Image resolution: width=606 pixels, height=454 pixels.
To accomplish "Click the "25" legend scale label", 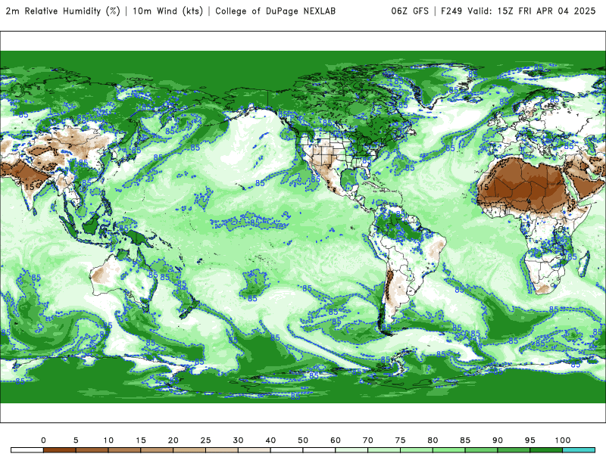I will tap(205, 440).
